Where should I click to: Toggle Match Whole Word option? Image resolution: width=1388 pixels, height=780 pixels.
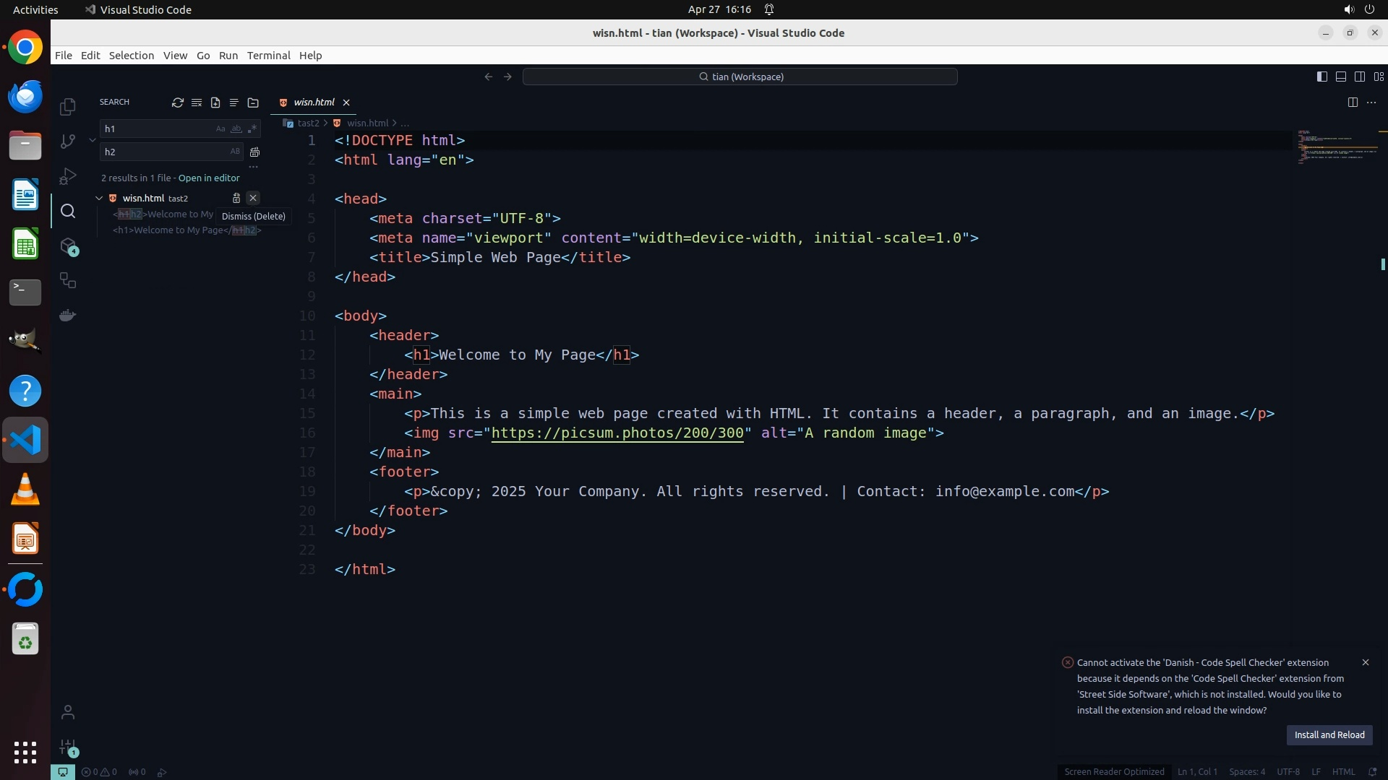point(236,129)
